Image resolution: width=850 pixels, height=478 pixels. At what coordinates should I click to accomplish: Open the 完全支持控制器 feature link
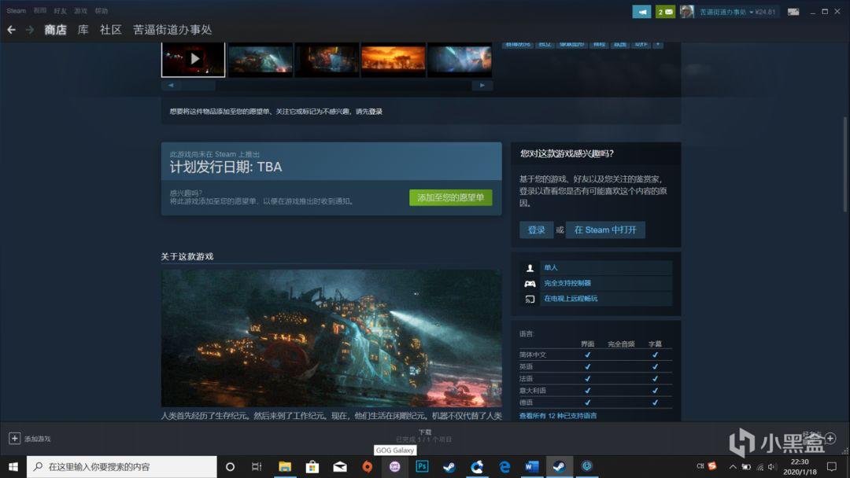pyautogui.click(x=567, y=283)
